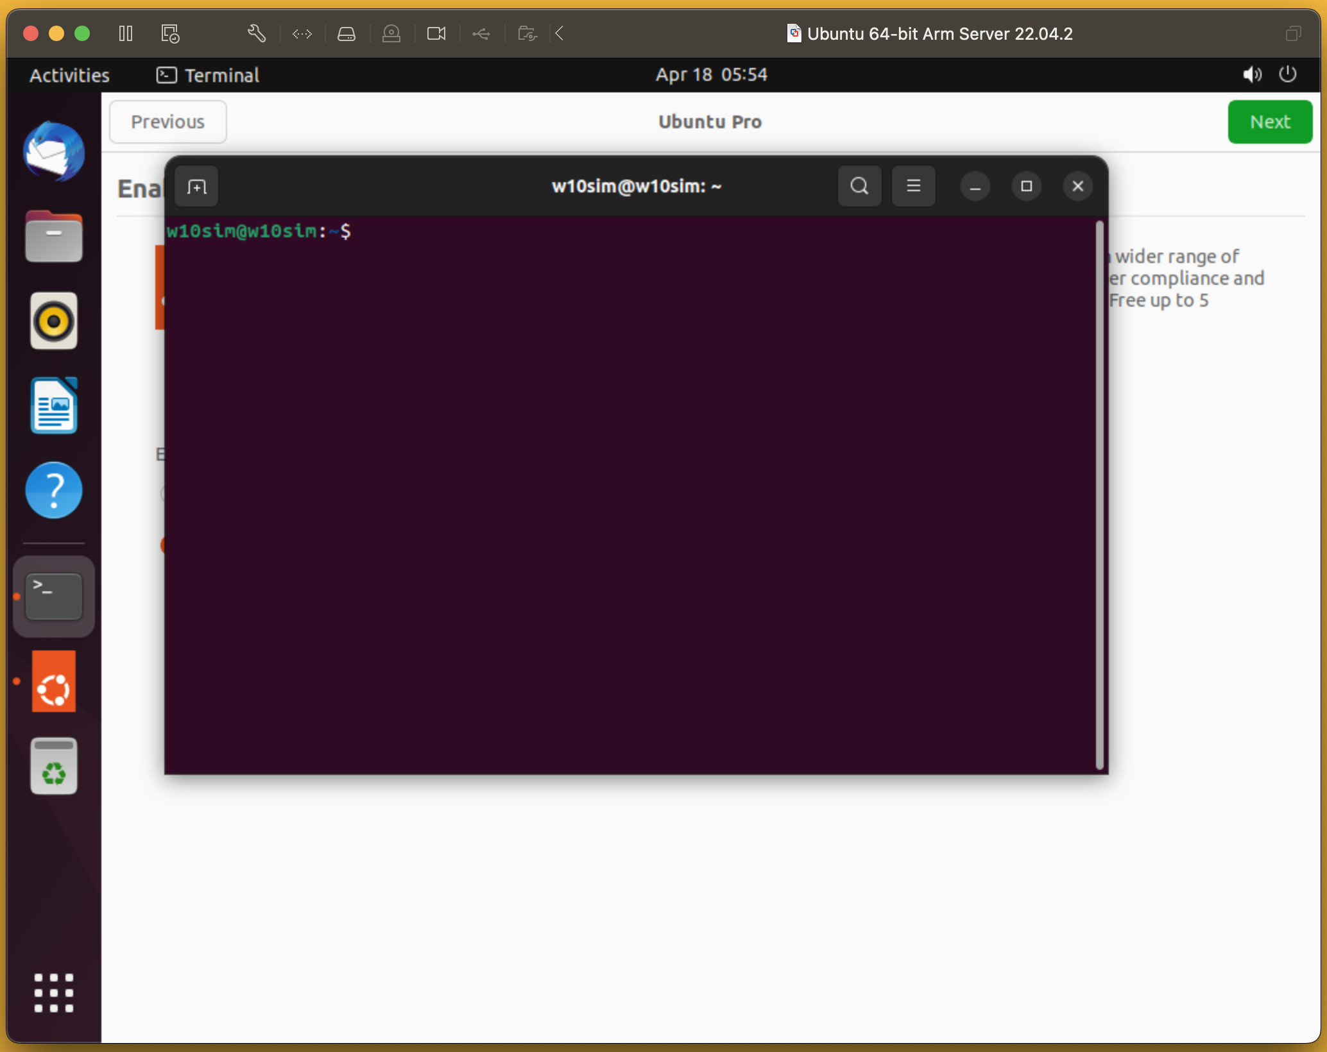Launch Rhythmbox from the dock
The width and height of the screenshot is (1327, 1052).
[x=54, y=321]
